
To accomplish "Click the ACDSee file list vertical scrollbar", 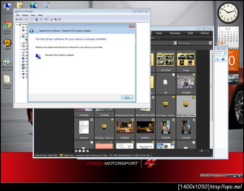I will coord(211,99).
